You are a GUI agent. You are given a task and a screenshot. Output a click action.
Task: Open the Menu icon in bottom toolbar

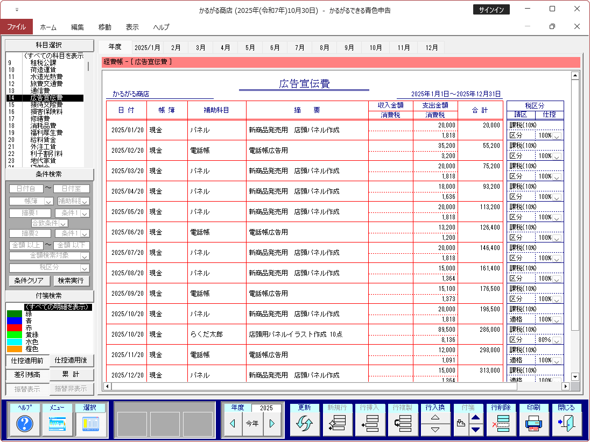57,424
